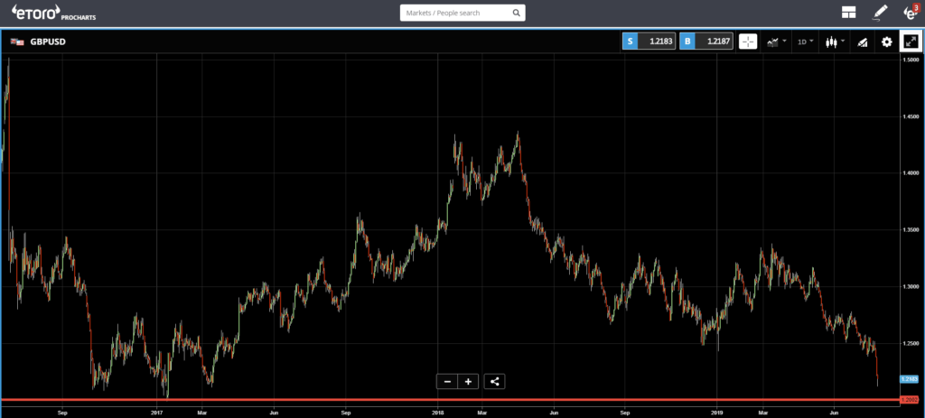This screenshot has height=418, width=925.
Task: Open the drawing tools ruler icon
Action: click(x=862, y=42)
